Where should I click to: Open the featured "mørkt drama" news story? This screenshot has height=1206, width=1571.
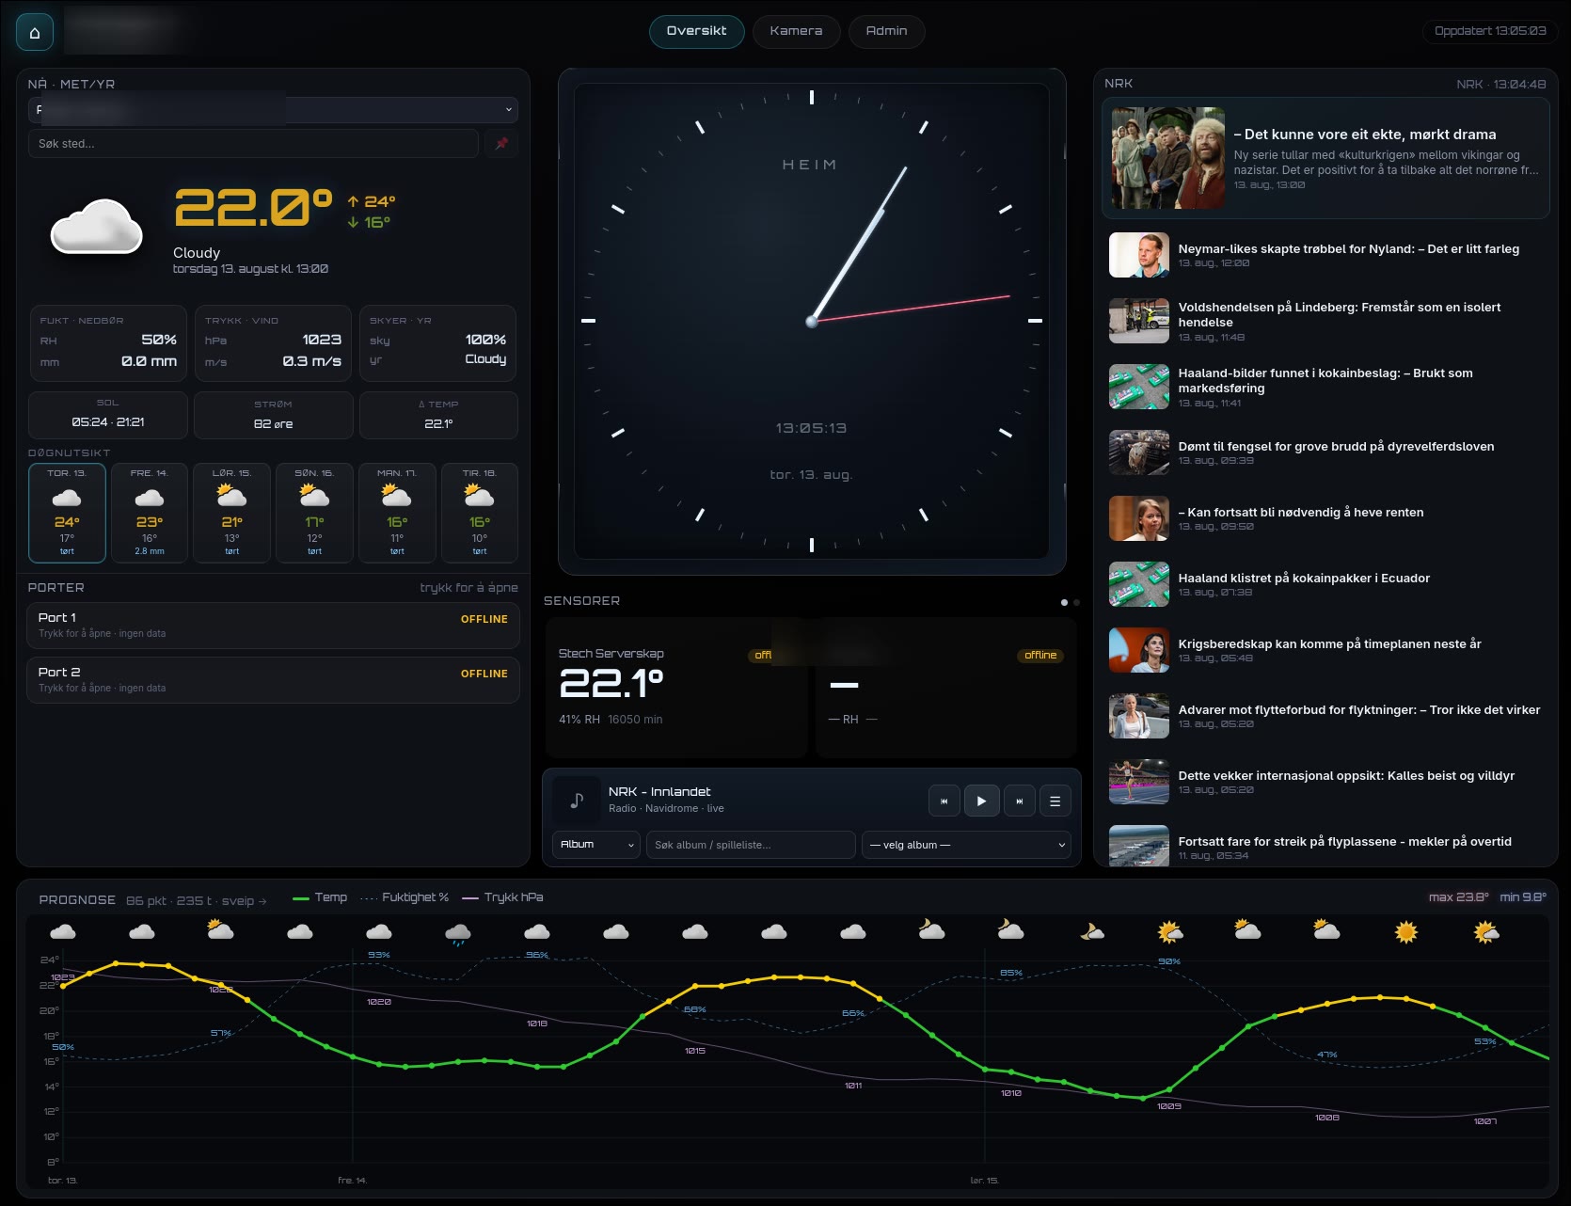tap(1325, 158)
